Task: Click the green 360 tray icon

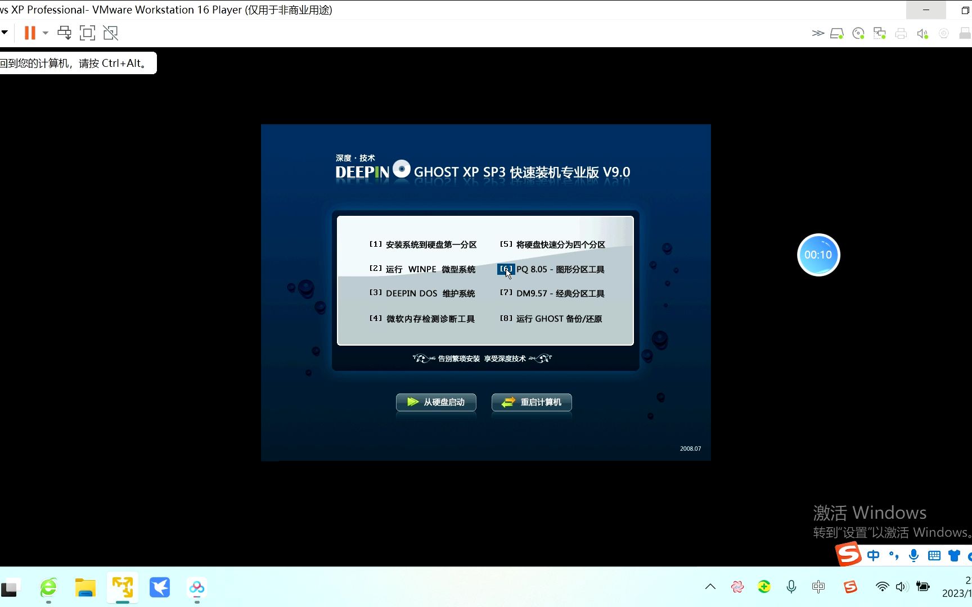Action: (764, 587)
